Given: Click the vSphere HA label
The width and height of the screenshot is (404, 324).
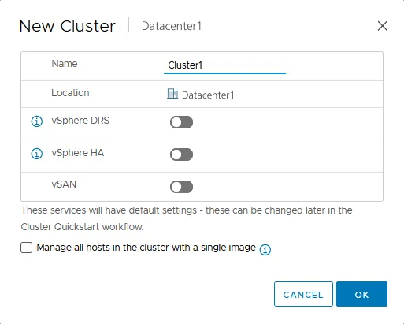Looking at the screenshot, I should (78, 153).
